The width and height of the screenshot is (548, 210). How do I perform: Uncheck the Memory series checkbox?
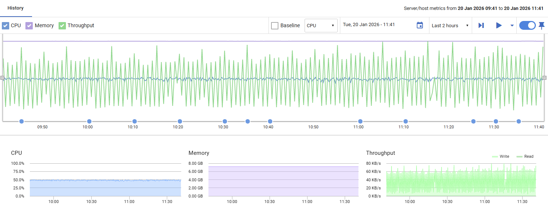29,26
